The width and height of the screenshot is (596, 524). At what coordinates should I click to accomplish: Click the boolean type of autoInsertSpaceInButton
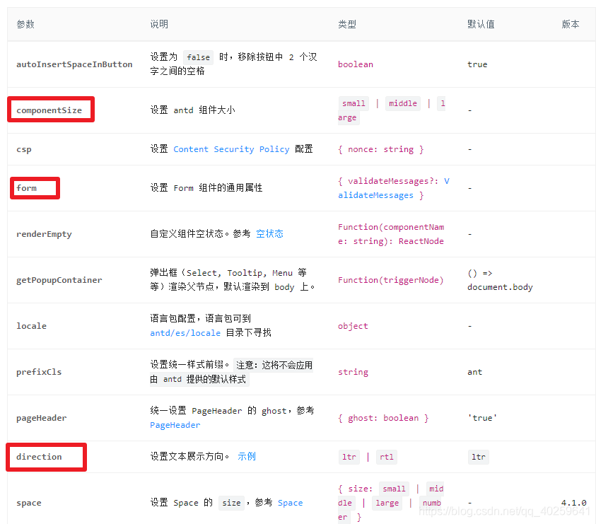[355, 64]
